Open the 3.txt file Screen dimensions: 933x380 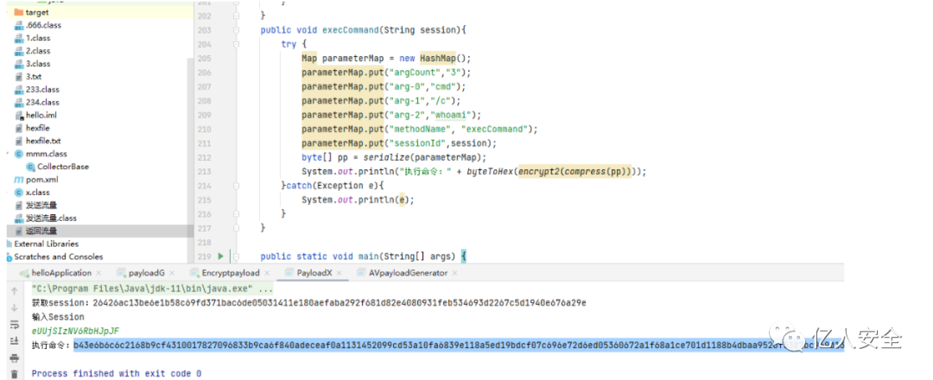(34, 77)
